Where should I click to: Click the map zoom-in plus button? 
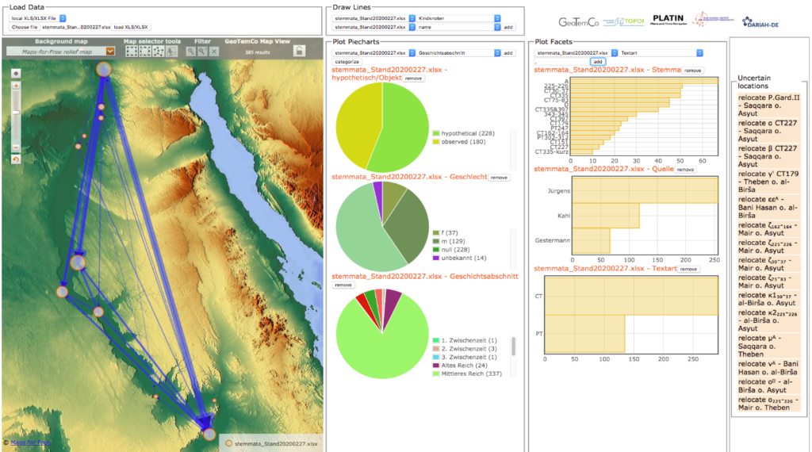pos(16,86)
